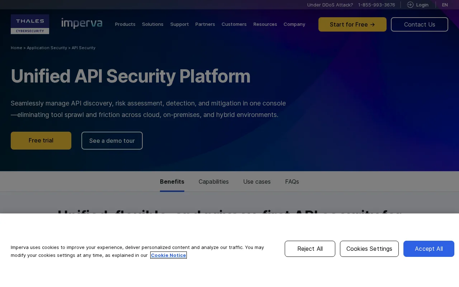Open the EN language selector
The height and width of the screenshot is (287, 459).
[445, 5]
